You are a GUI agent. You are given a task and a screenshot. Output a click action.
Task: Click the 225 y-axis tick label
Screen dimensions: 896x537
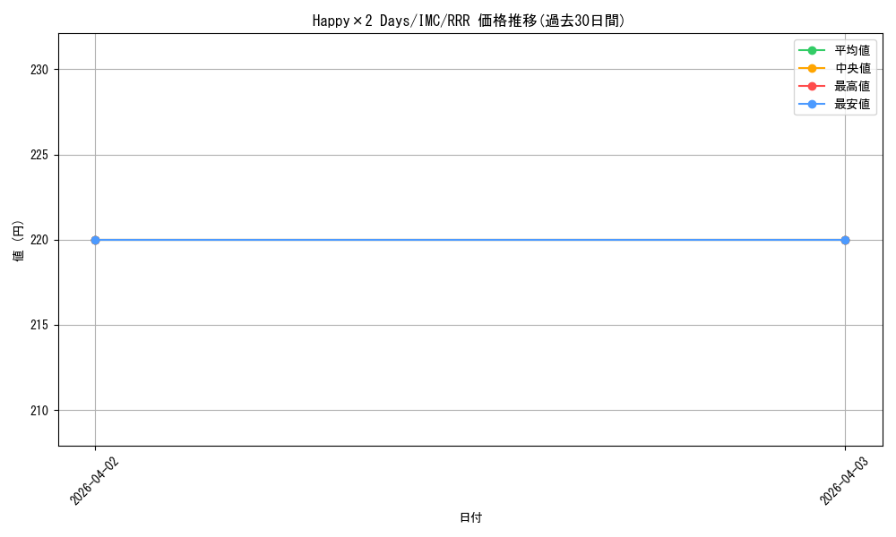click(39, 155)
